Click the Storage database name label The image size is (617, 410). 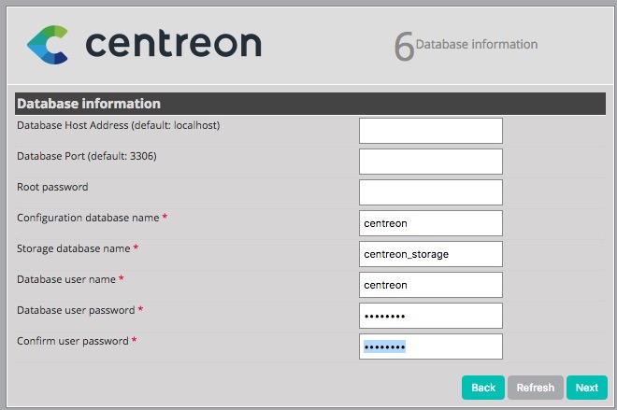[71, 248]
